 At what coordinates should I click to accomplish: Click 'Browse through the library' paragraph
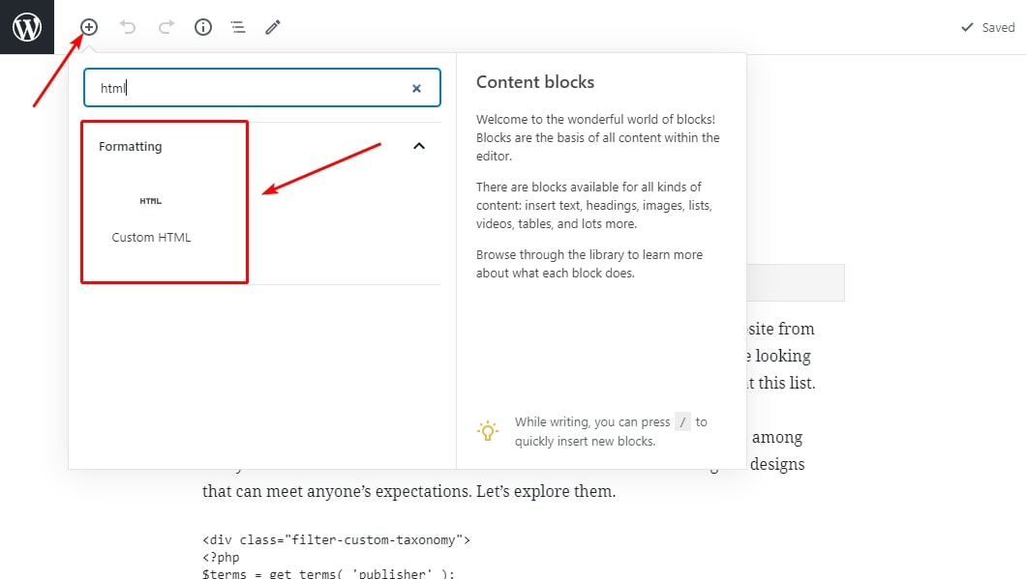(588, 263)
